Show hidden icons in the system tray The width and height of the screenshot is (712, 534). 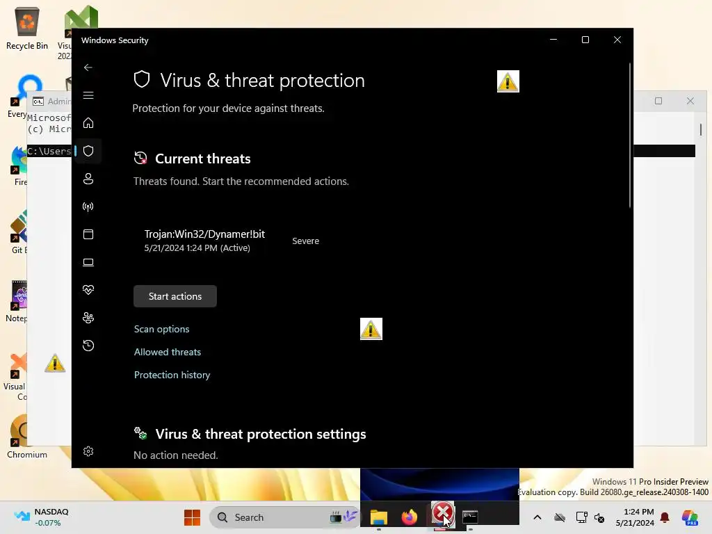pos(537,517)
